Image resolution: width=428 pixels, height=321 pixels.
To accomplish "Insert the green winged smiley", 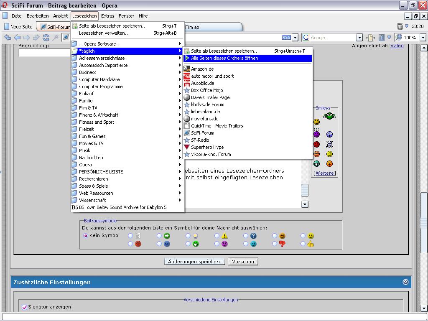I will coord(329,116).
